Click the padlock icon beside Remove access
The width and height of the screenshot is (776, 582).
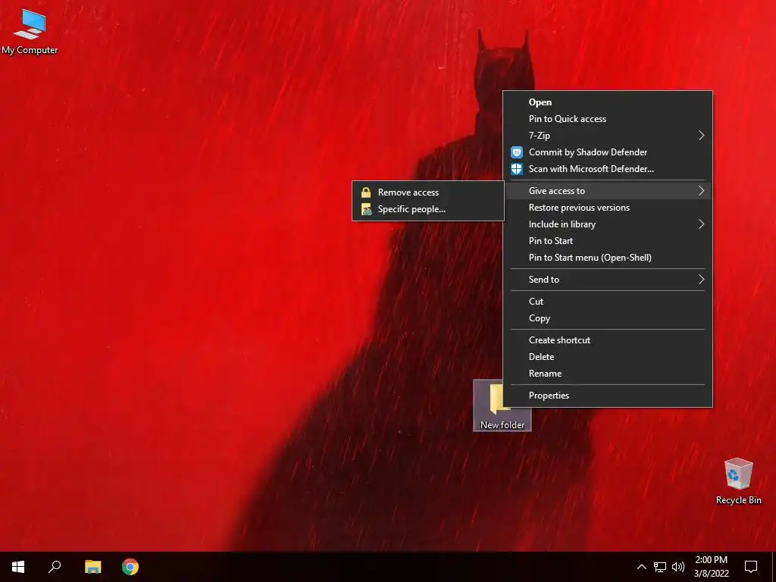(x=366, y=192)
